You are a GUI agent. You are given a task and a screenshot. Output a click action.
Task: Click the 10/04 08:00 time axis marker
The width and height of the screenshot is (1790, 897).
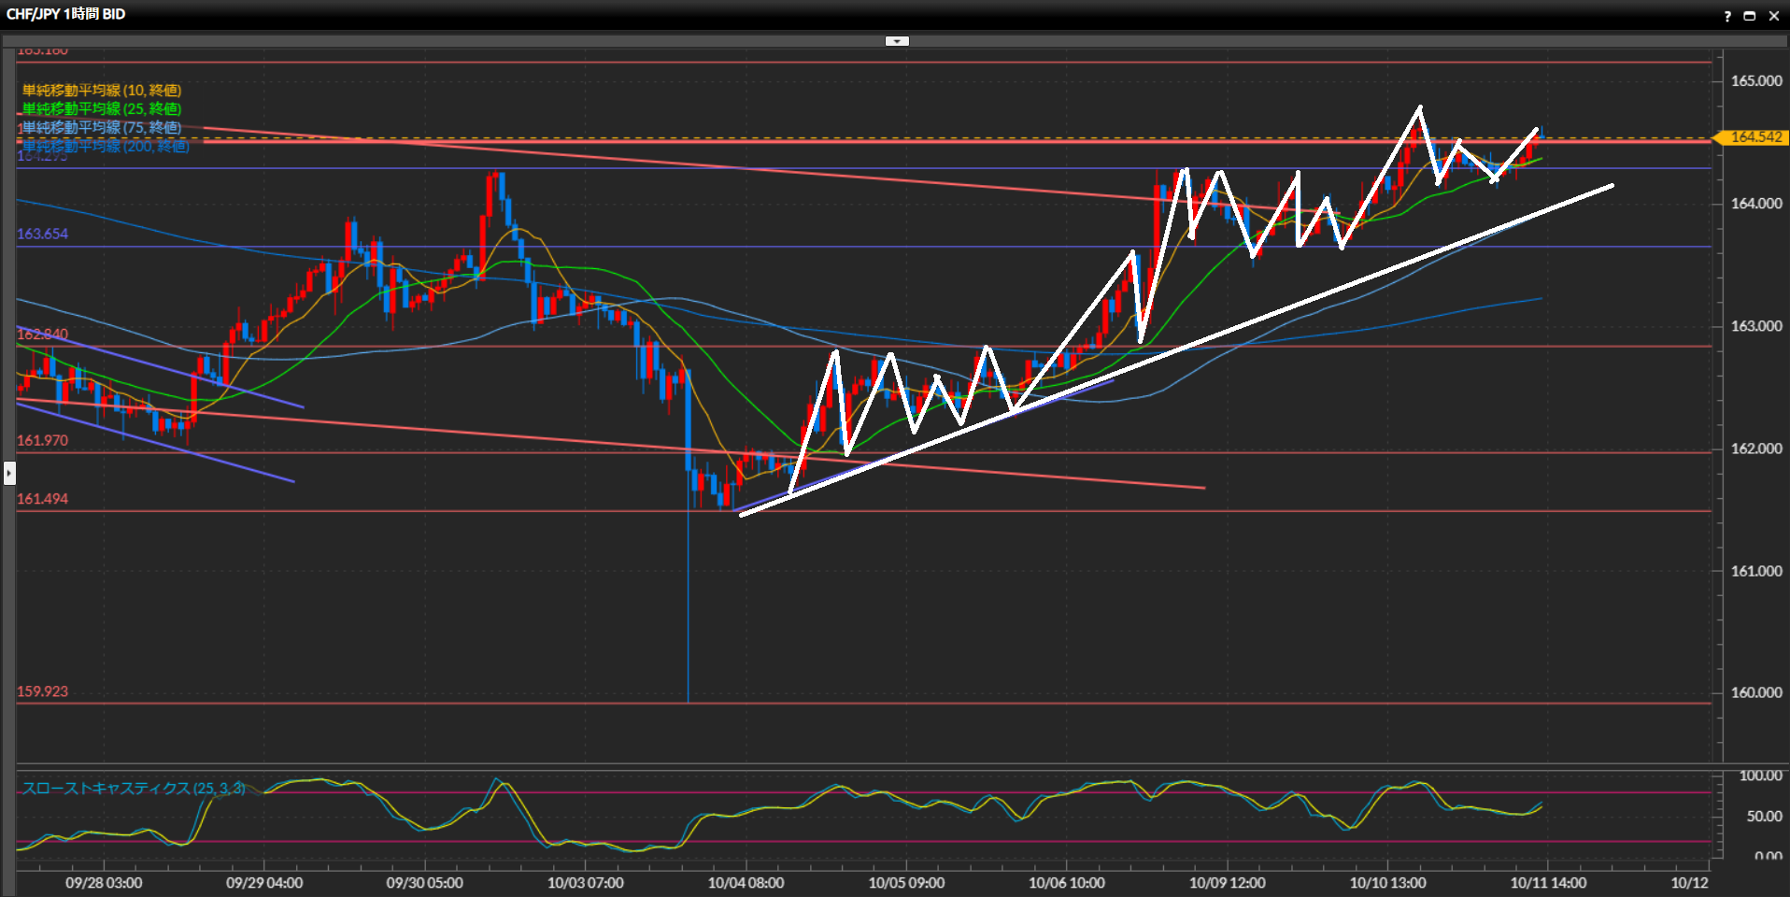pos(746,882)
